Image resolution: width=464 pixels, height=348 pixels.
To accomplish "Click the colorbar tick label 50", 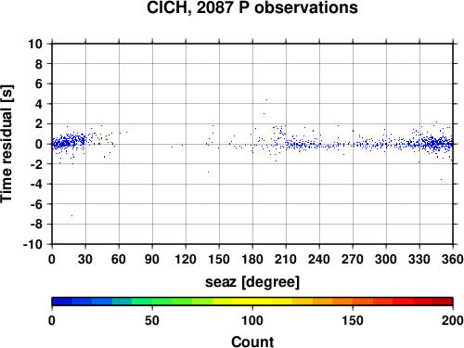I will pyautogui.click(x=152, y=320).
